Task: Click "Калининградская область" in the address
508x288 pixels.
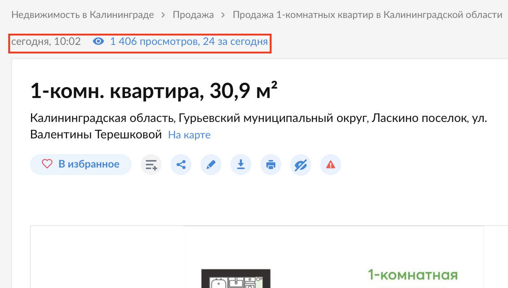Action: click(102, 119)
